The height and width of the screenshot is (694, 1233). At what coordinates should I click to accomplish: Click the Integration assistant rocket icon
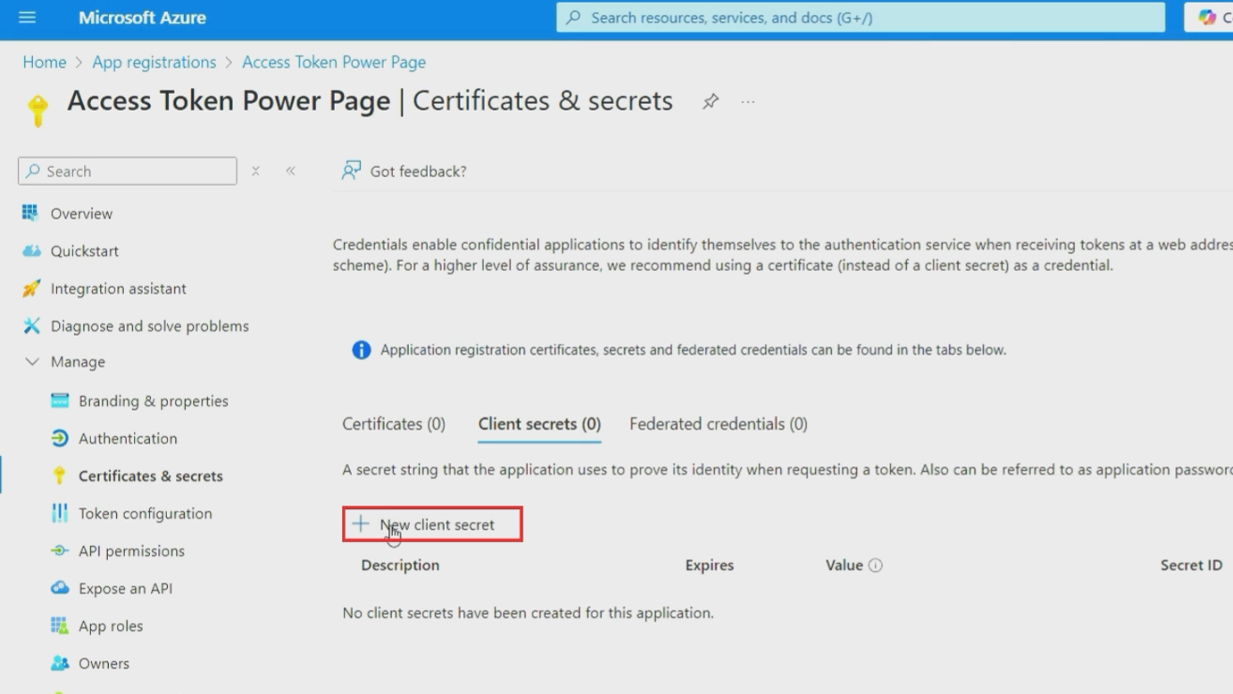(x=31, y=288)
